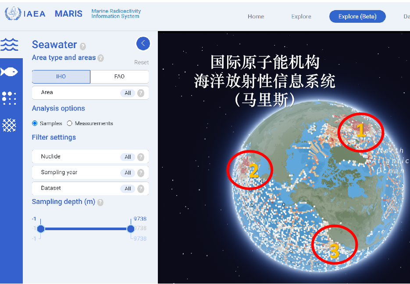Viewport: 410px width, 284px height.
Task: Choose the Samples analysis option
Action: click(35, 123)
